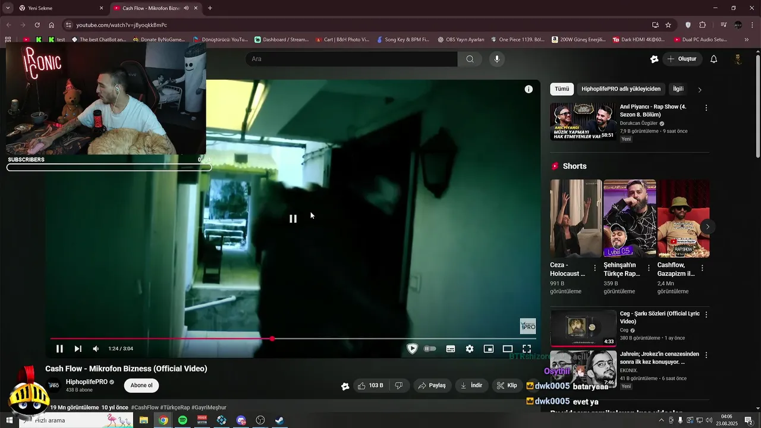The height and width of the screenshot is (428, 761).
Task: Open the Extensions puzzle icon
Action: click(x=703, y=25)
